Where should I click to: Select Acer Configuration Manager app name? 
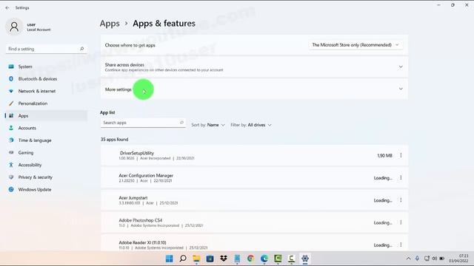point(146,176)
